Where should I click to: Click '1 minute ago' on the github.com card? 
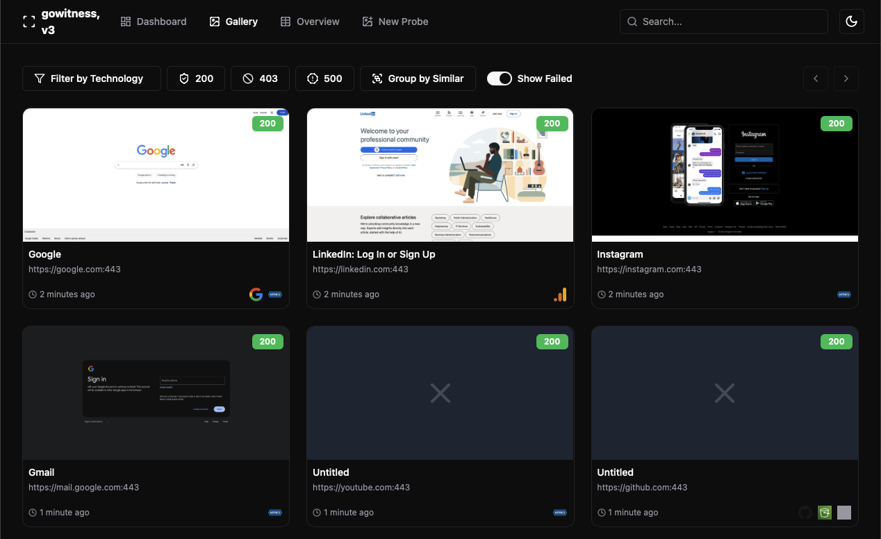(634, 513)
